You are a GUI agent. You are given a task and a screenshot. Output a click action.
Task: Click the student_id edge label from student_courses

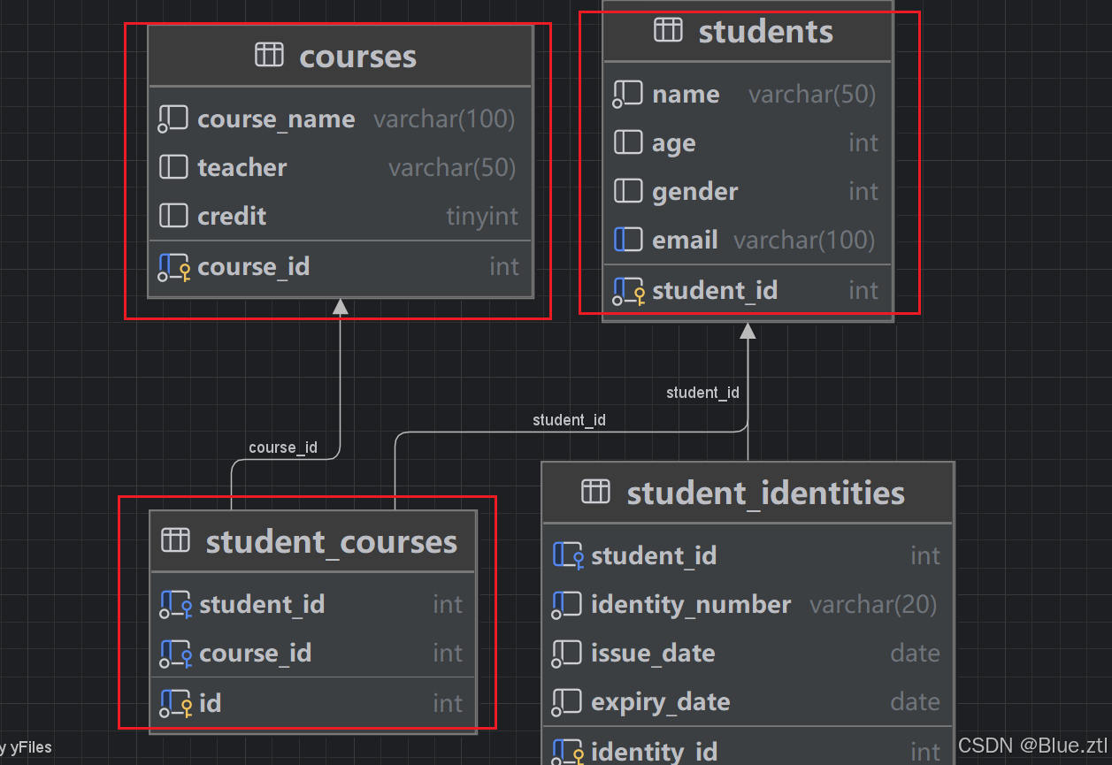tap(569, 420)
